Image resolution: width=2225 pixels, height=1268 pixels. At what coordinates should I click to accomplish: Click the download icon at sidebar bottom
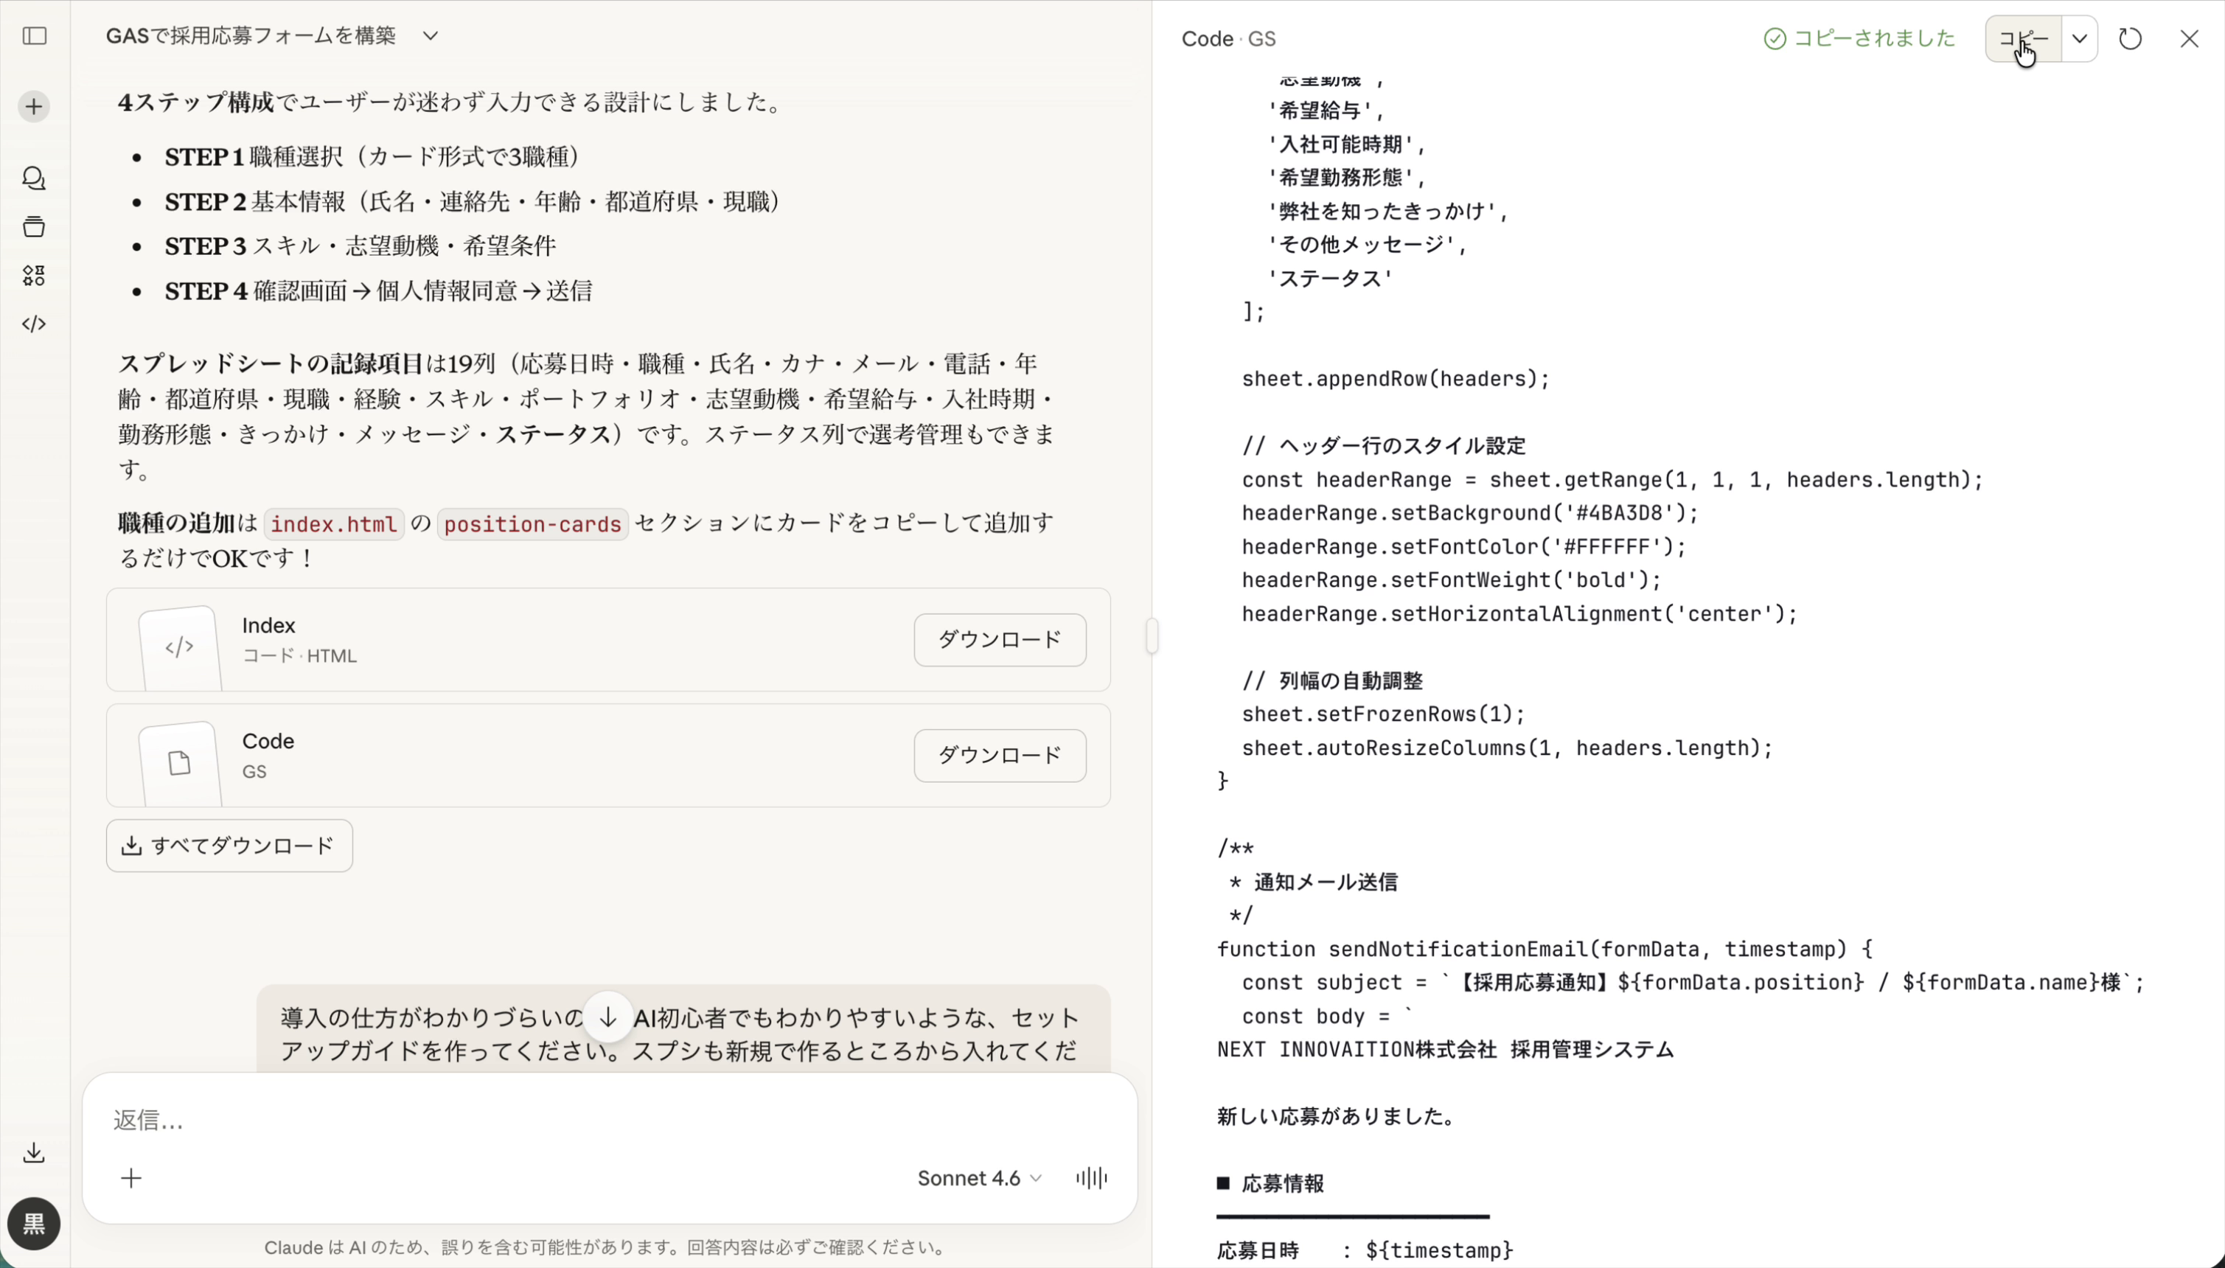click(x=34, y=1153)
